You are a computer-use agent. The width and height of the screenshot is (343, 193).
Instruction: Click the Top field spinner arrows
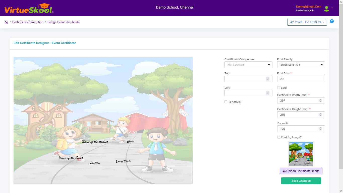coord(268,79)
